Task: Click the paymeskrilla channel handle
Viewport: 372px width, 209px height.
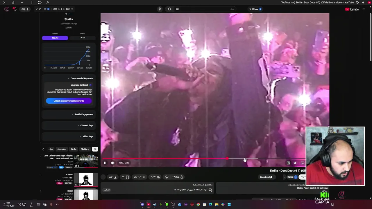Action: pyautogui.click(x=69, y=24)
